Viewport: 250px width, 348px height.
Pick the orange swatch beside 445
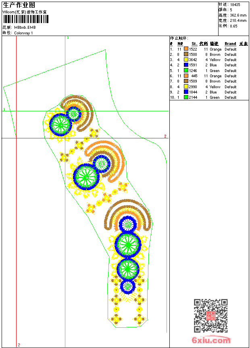[186, 76]
